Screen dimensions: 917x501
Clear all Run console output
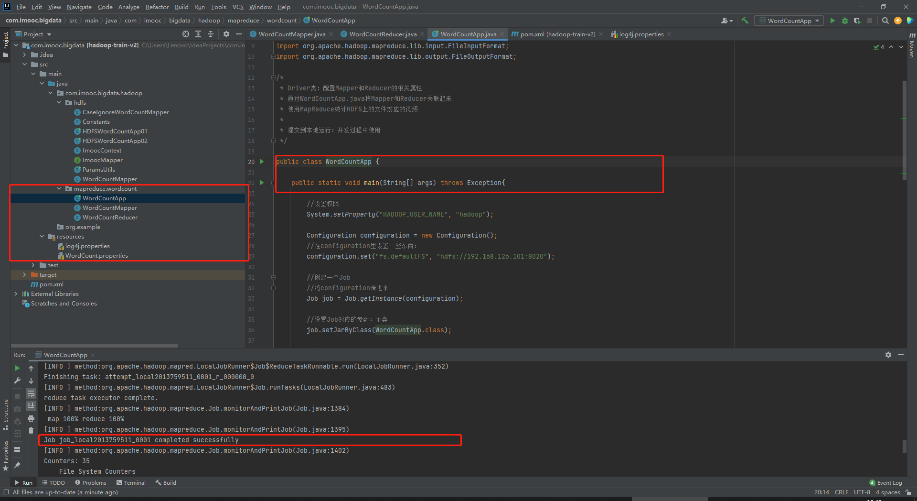(31, 431)
